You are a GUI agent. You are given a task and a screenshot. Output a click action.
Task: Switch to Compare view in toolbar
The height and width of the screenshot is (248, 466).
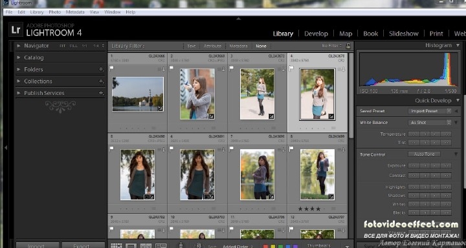click(146, 245)
